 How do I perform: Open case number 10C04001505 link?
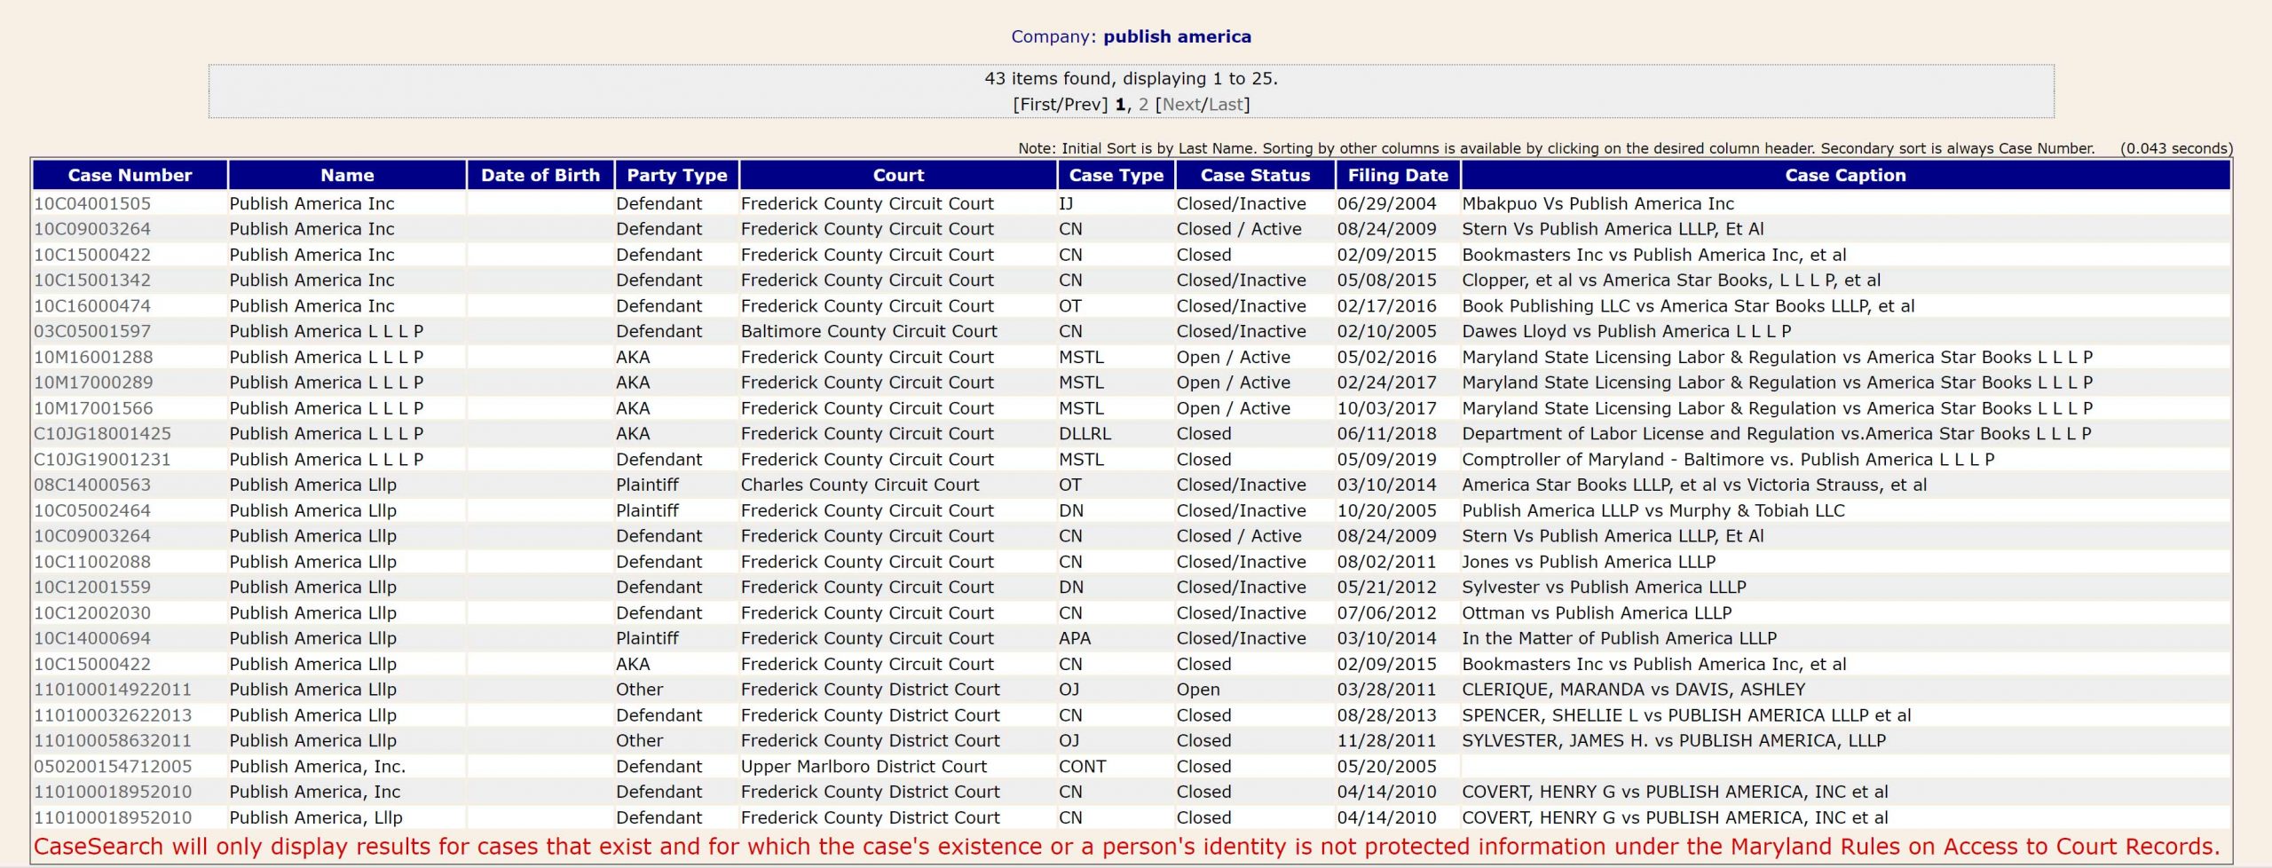click(x=92, y=203)
